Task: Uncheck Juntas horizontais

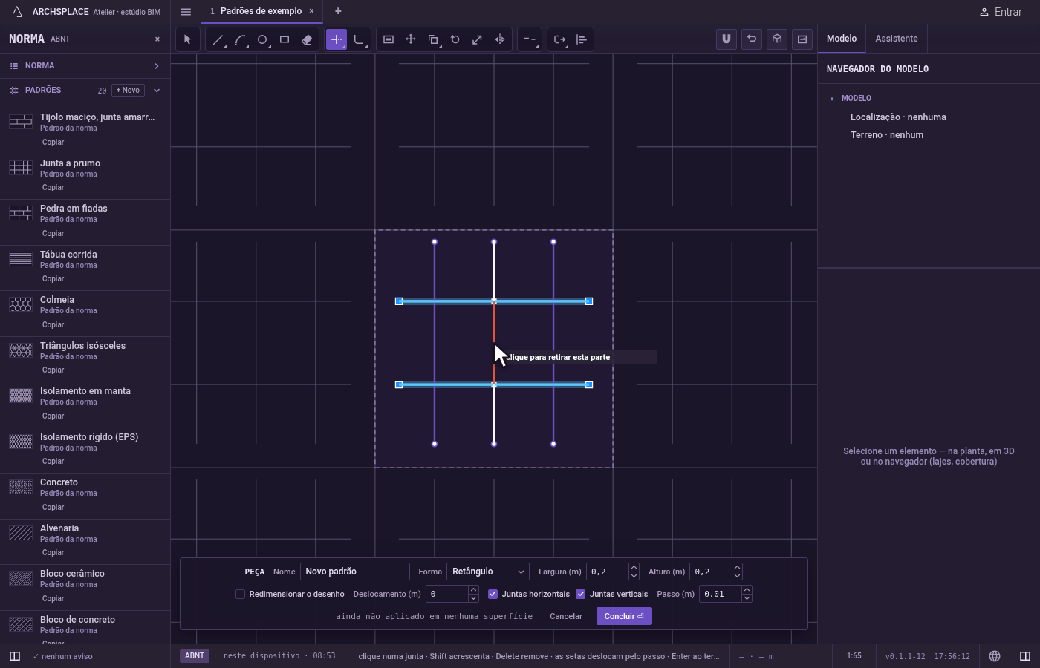Action: pos(493,594)
